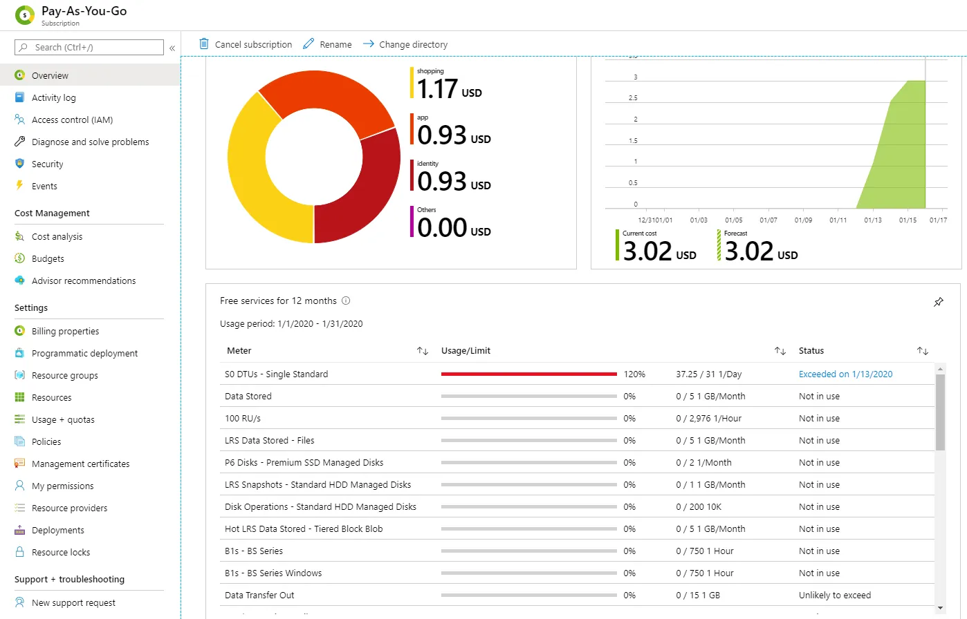Click the Usage + quotas icon
This screenshot has height=619, width=967.
pyautogui.click(x=19, y=419)
